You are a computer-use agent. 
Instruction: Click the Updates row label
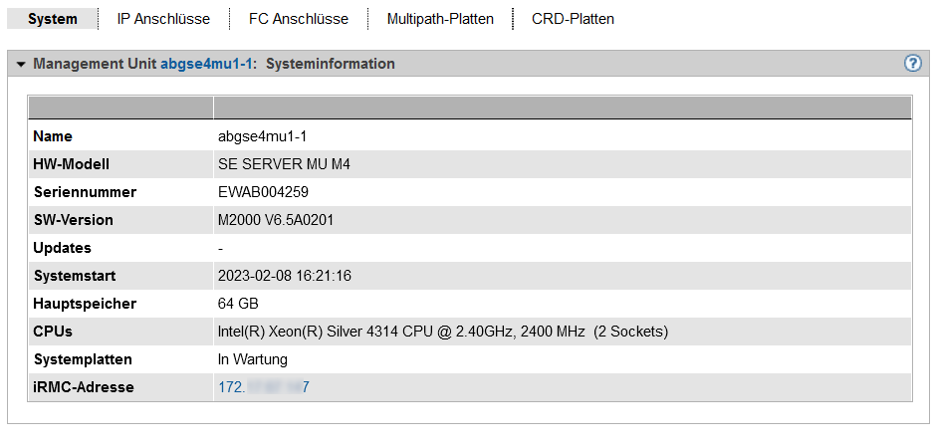(62, 248)
